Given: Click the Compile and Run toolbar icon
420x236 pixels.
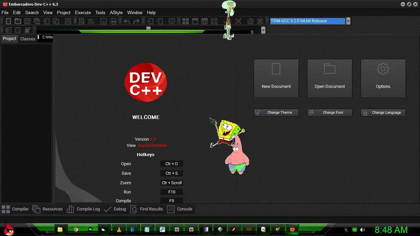Looking at the screenshot, I should (204, 21).
